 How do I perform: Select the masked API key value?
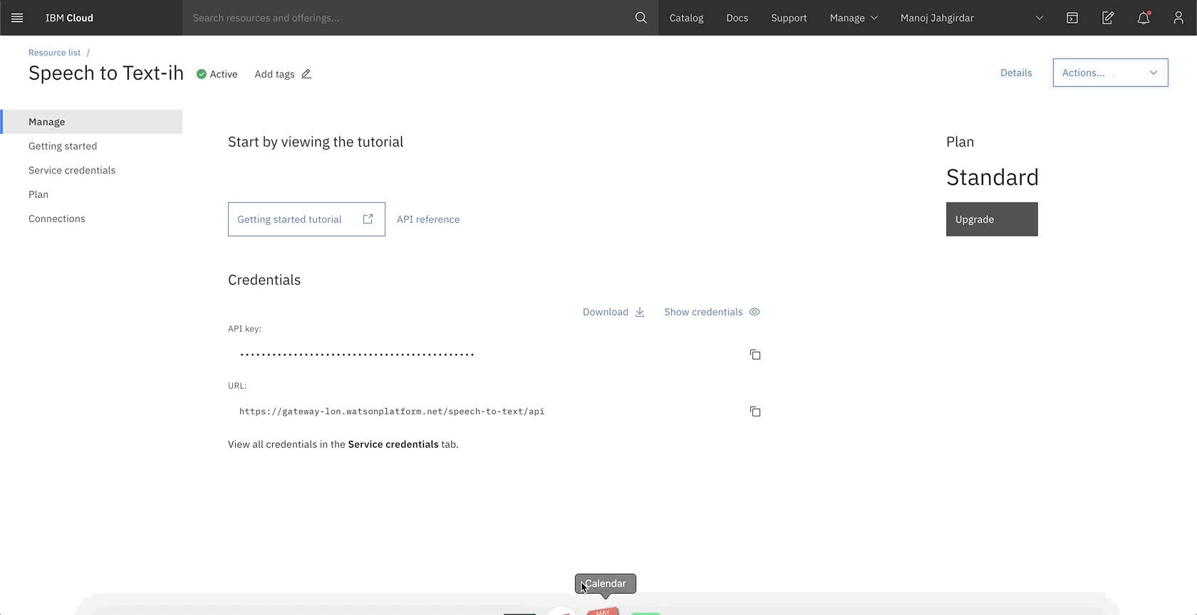[x=357, y=354]
